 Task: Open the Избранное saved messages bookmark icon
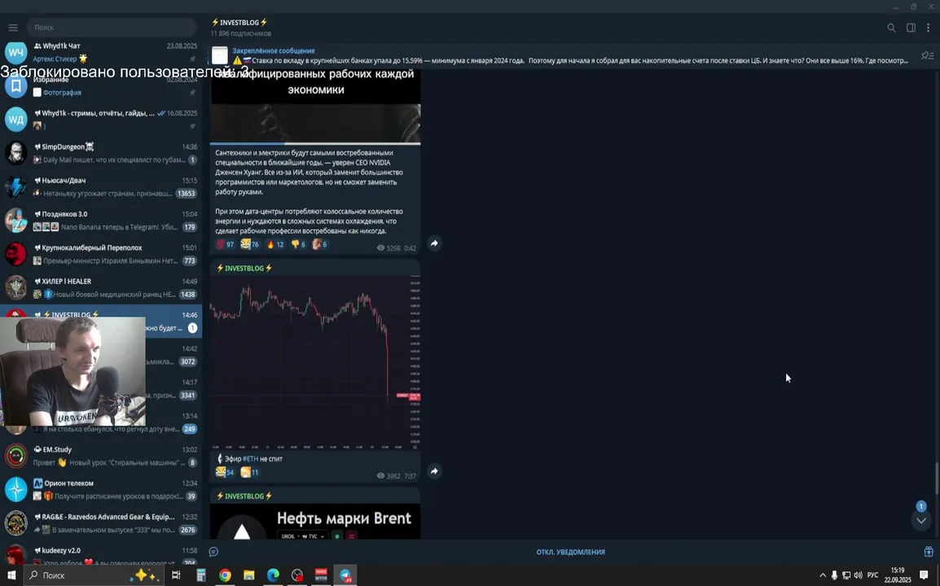pos(16,85)
